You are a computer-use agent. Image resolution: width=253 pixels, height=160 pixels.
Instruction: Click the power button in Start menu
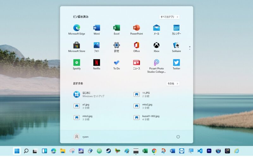coord(178,137)
